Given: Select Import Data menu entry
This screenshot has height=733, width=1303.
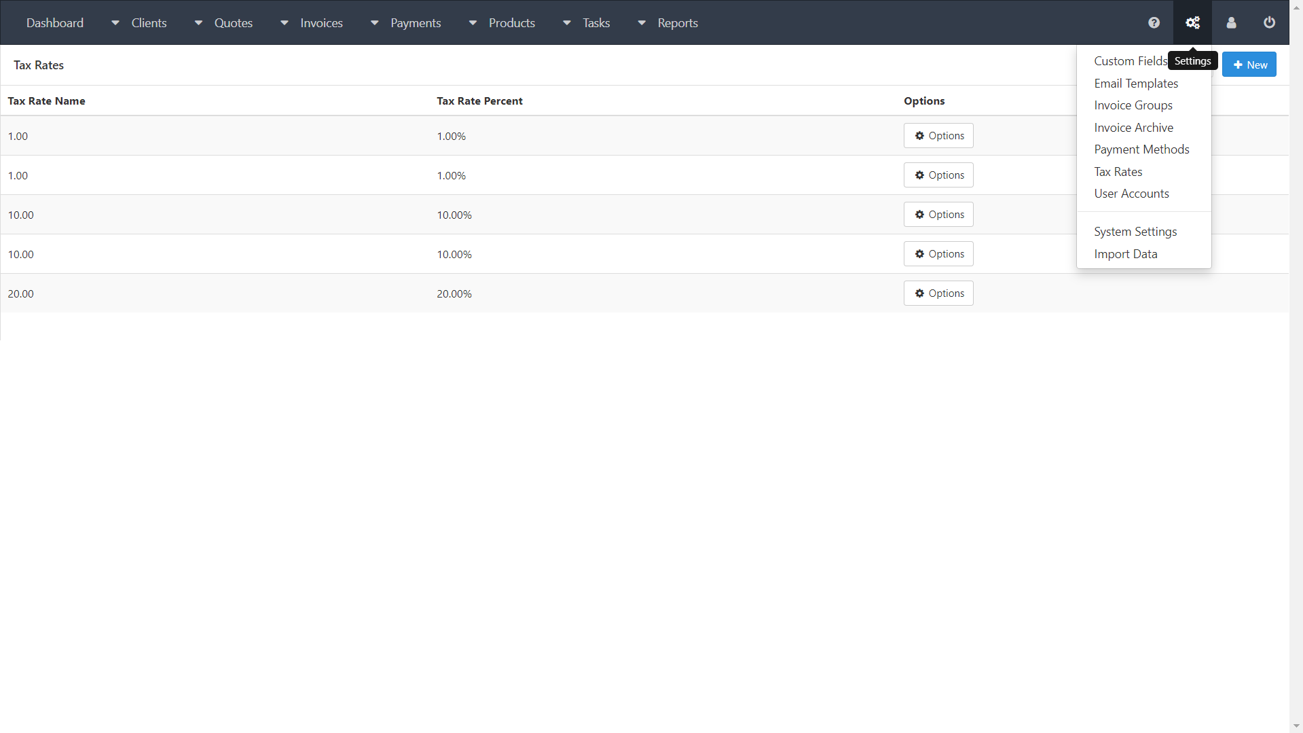Looking at the screenshot, I should pos(1125,254).
